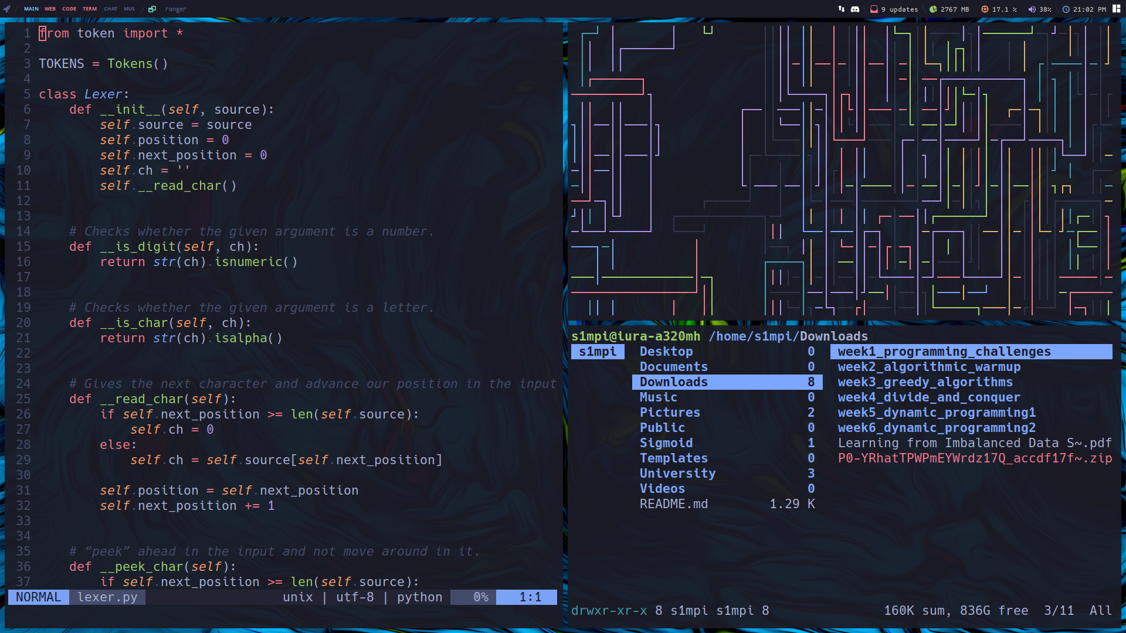Select the University folder in ranger
1126x633 pixels.
click(677, 474)
